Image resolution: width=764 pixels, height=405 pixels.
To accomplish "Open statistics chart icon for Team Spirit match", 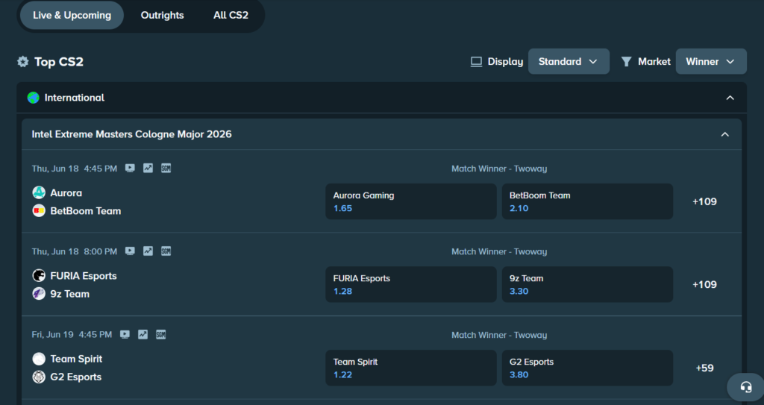I will pyautogui.click(x=143, y=334).
